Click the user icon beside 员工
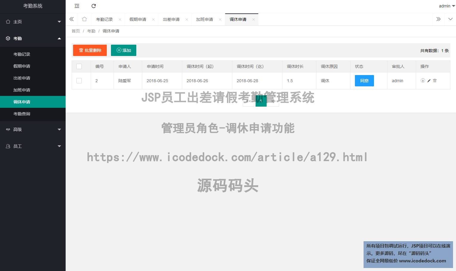Image resolution: width=456 pixels, height=271 pixels. 8,146
